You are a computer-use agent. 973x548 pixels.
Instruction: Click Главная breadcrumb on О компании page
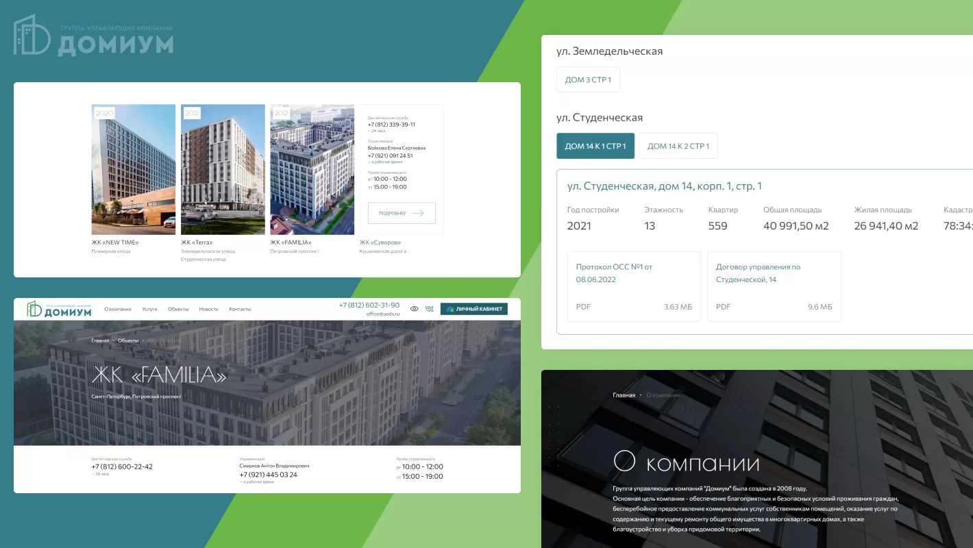coord(624,395)
